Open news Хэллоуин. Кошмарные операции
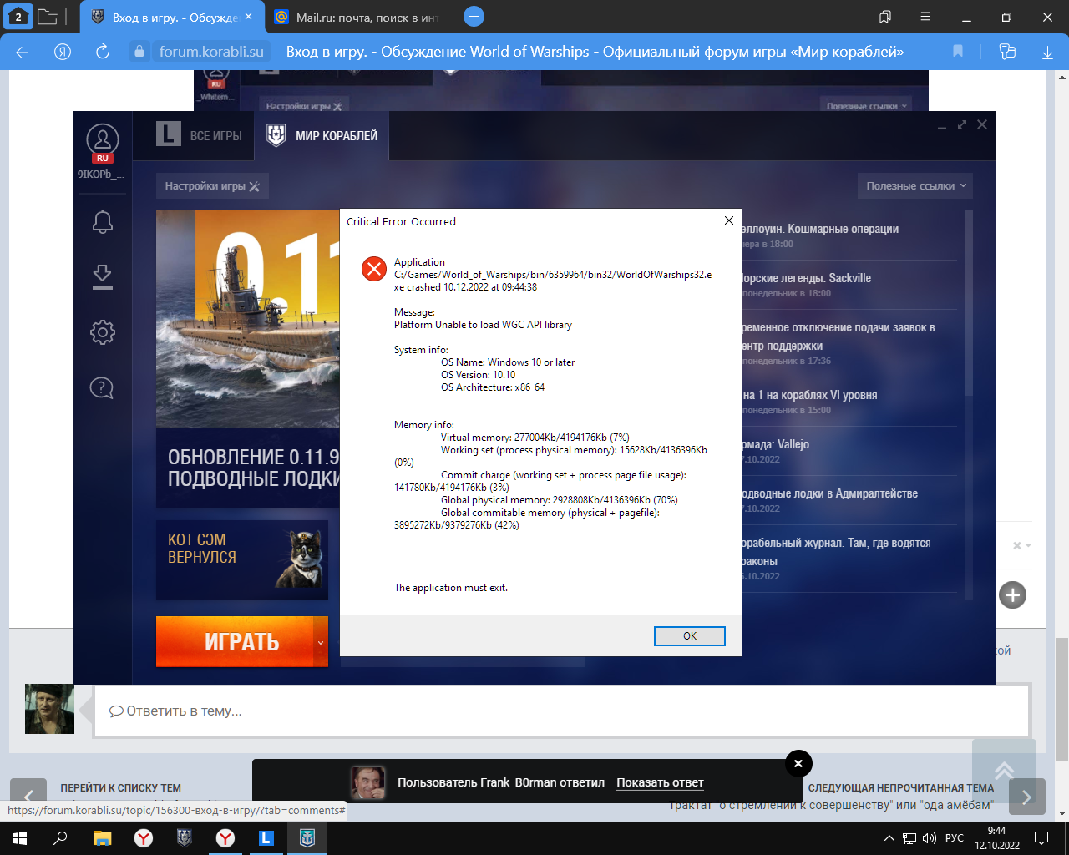 819,229
